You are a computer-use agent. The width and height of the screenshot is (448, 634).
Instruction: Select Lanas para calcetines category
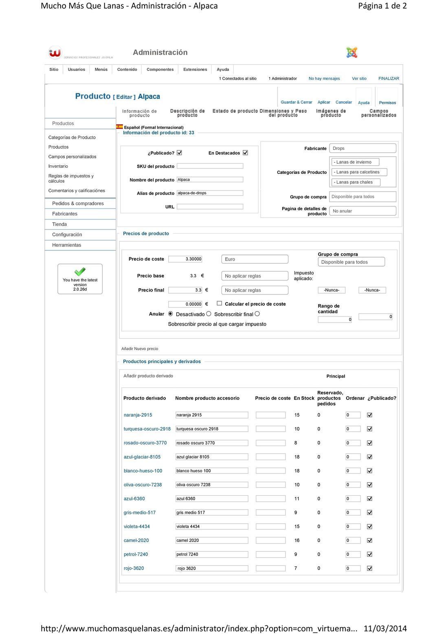(359, 172)
